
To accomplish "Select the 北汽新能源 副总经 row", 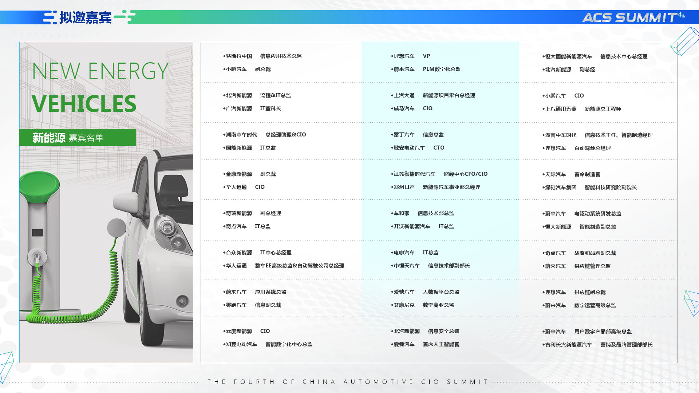I will [x=569, y=70].
